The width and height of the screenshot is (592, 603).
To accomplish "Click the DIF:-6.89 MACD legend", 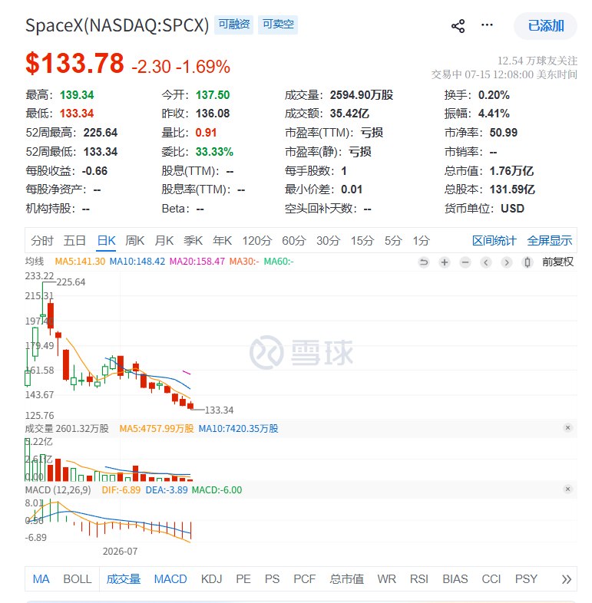I will click(x=121, y=490).
